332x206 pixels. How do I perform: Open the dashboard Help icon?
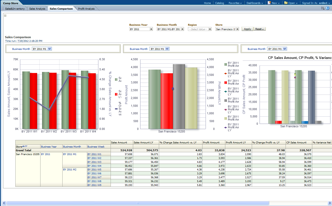327,8
